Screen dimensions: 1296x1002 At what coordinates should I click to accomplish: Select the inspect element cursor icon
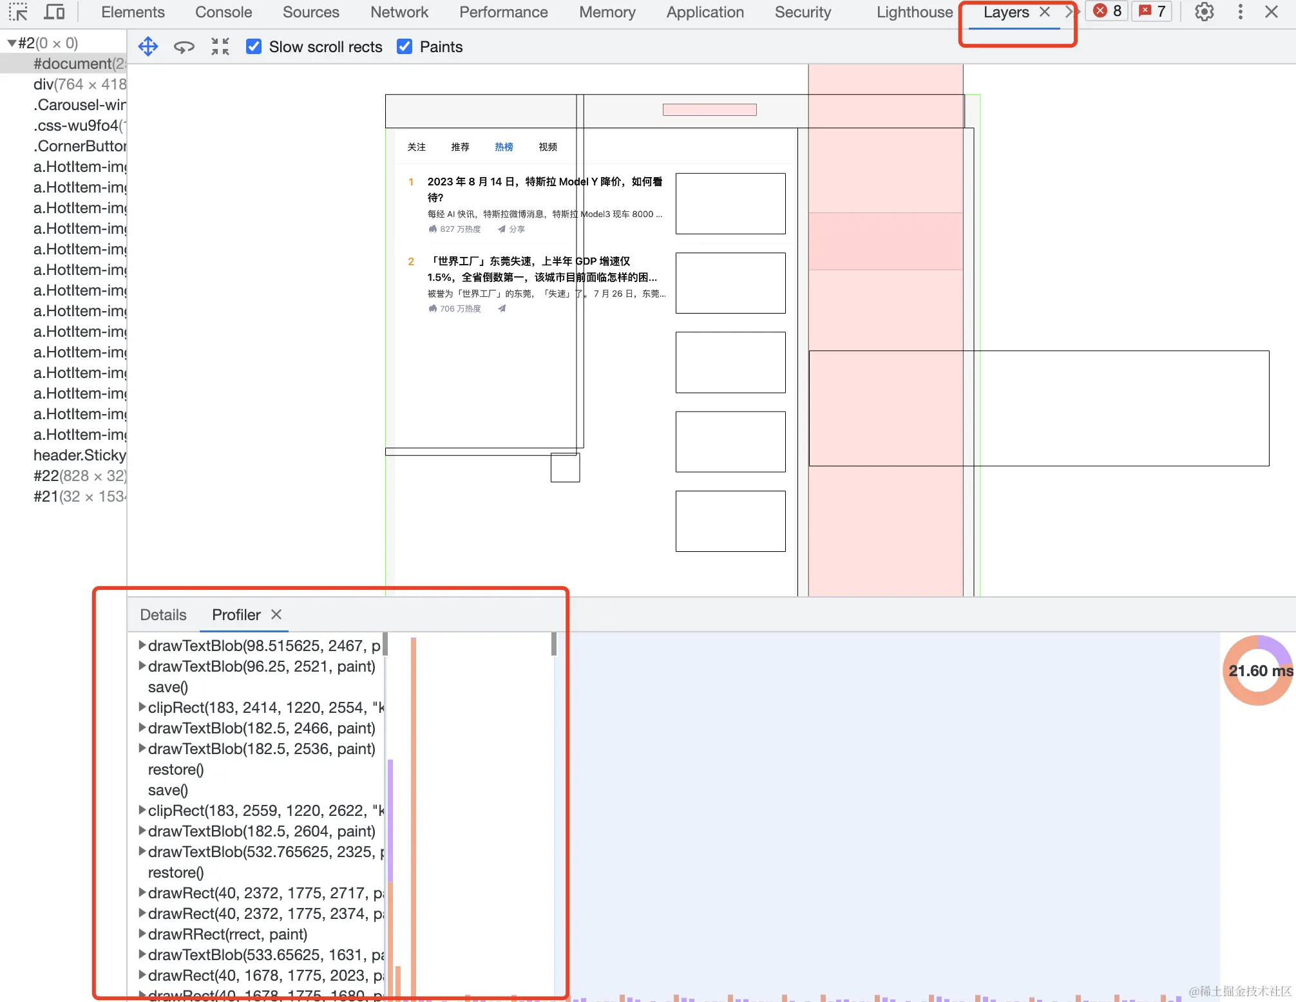(18, 12)
